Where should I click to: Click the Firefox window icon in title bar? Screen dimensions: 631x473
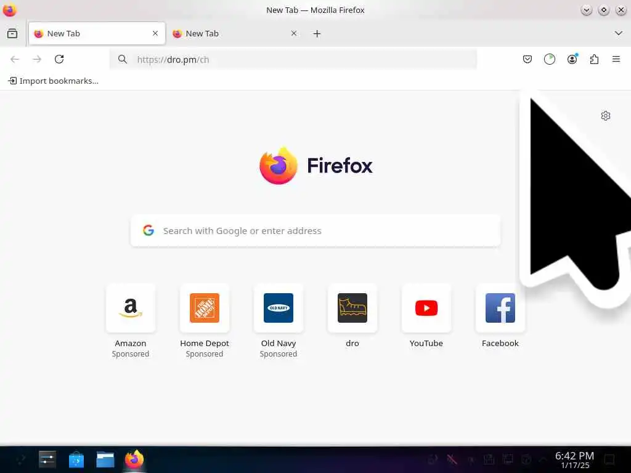(x=10, y=10)
